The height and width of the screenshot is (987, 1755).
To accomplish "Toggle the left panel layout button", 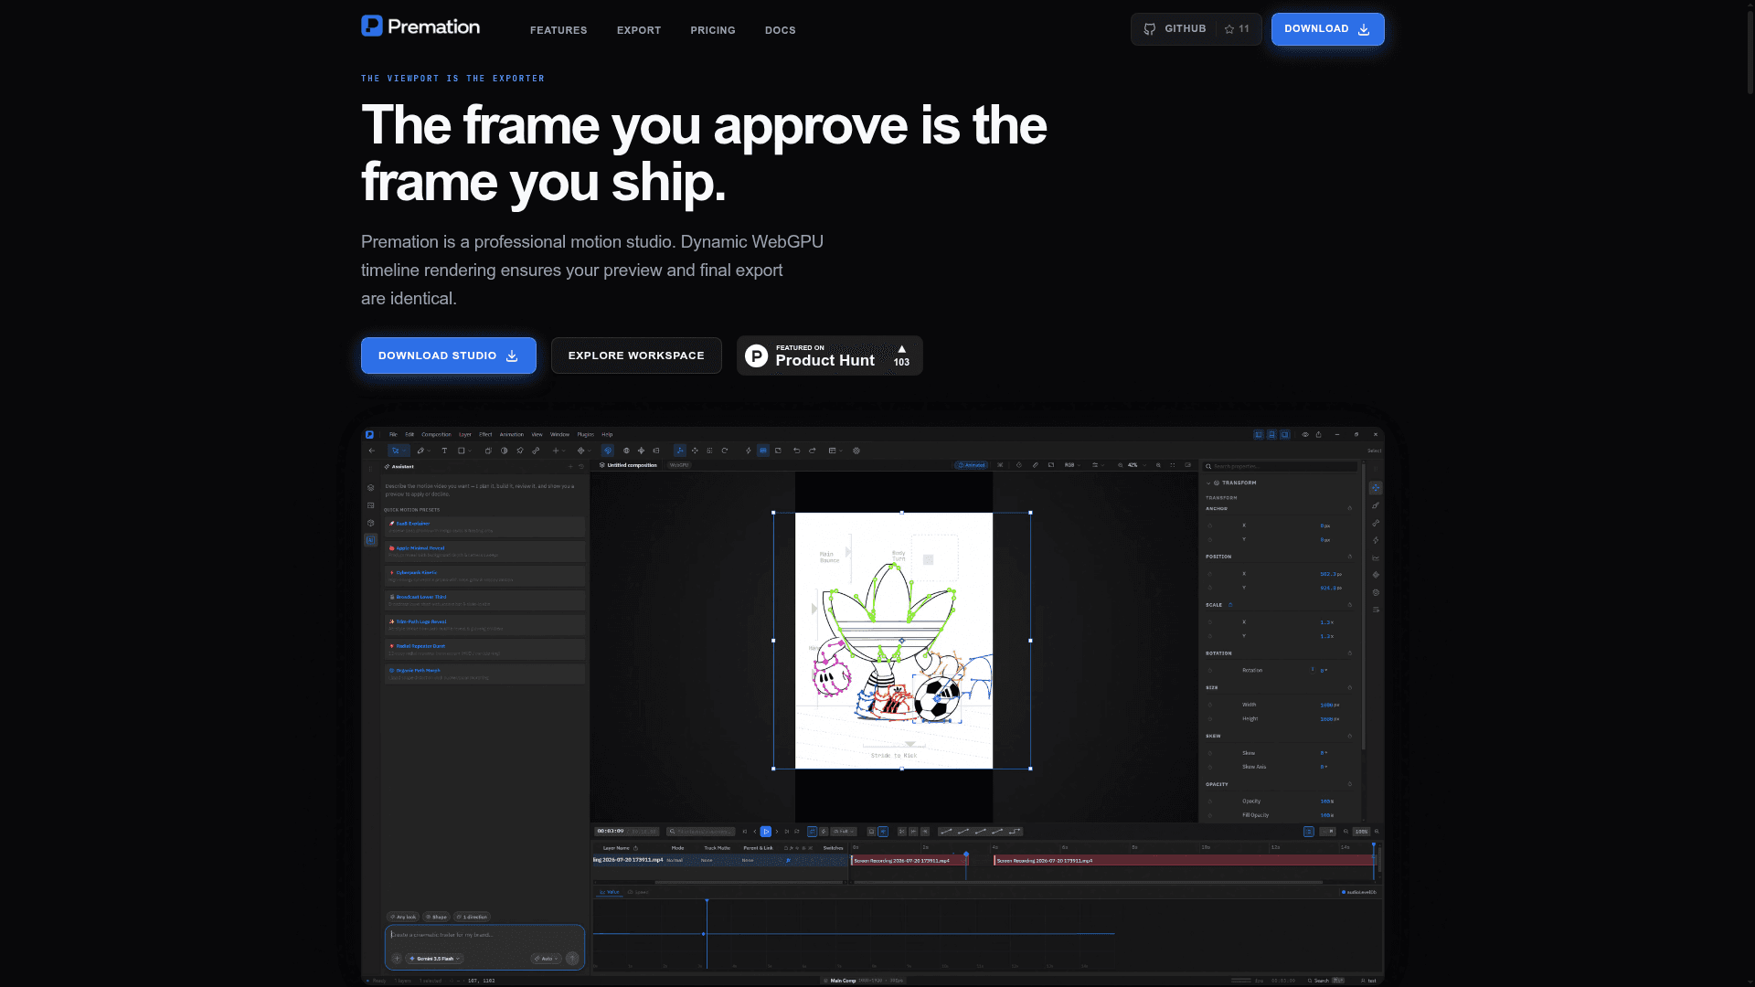I will click(1259, 435).
